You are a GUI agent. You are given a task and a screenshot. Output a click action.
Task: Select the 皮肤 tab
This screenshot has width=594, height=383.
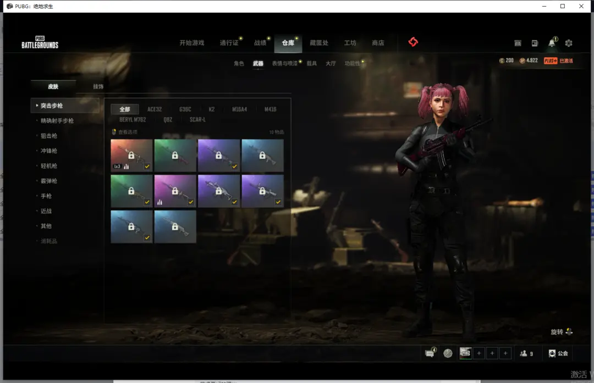click(x=53, y=86)
